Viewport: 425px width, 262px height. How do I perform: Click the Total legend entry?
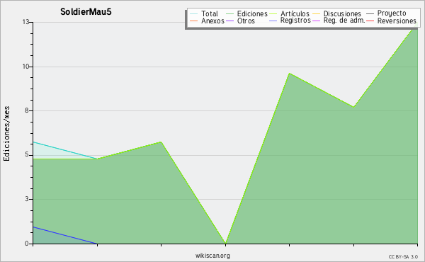click(204, 13)
